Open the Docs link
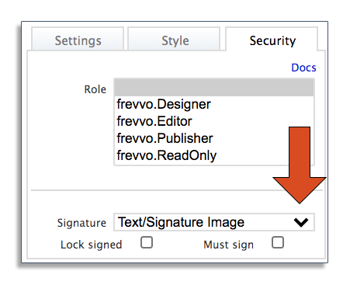The height and width of the screenshot is (285, 350). [x=303, y=68]
